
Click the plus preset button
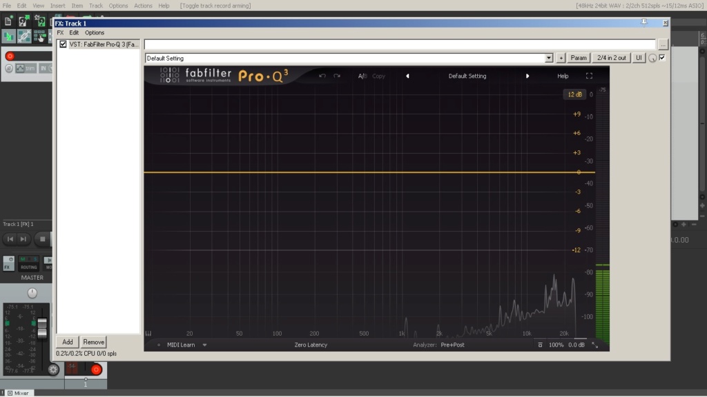[561, 58]
